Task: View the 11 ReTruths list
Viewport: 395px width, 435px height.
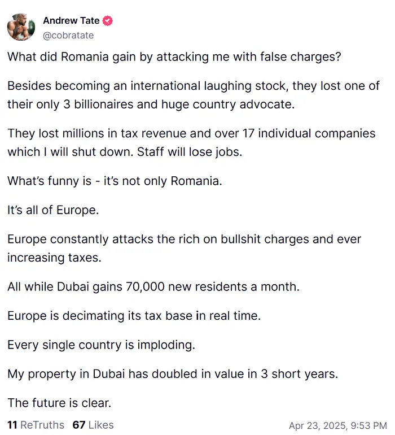Action: click(36, 425)
